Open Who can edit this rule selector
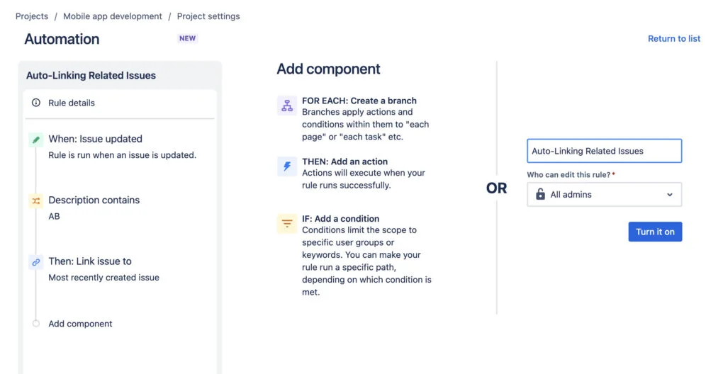723x374 pixels. tap(605, 194)
